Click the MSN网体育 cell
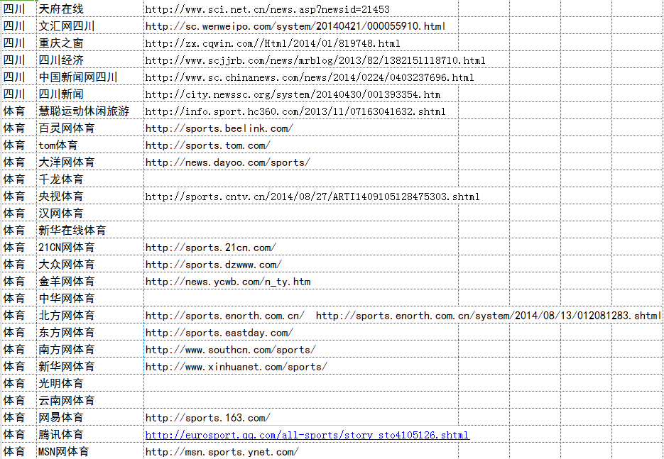 coord(89,451)
